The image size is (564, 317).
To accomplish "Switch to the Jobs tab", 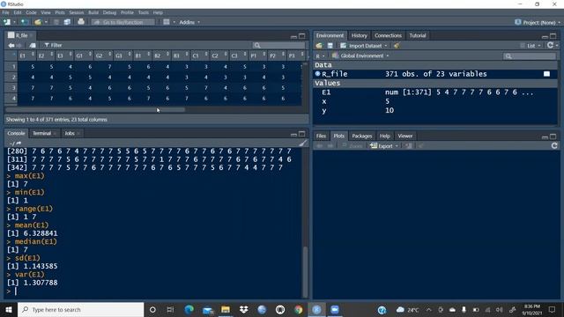I will point(70,133).
